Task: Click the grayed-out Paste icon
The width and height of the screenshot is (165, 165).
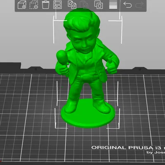Action: [84, 5]
